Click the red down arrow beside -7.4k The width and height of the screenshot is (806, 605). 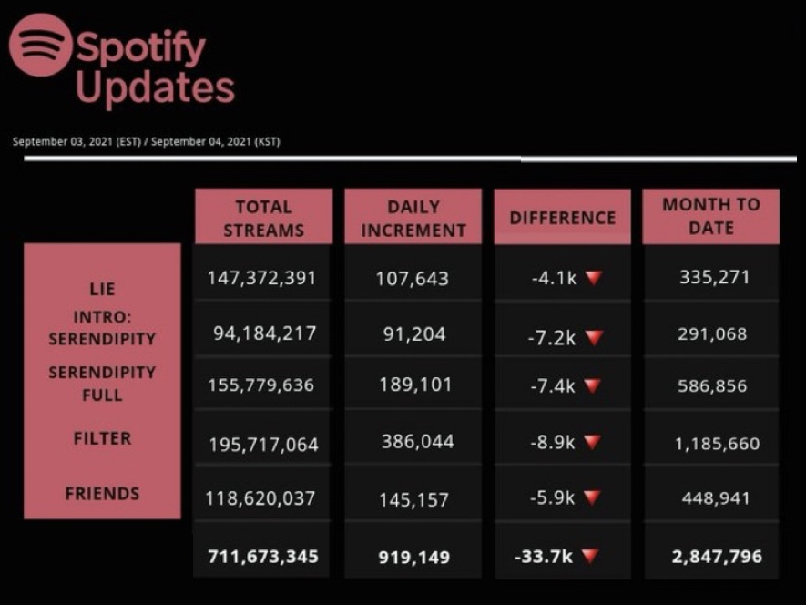click(593, 386)
